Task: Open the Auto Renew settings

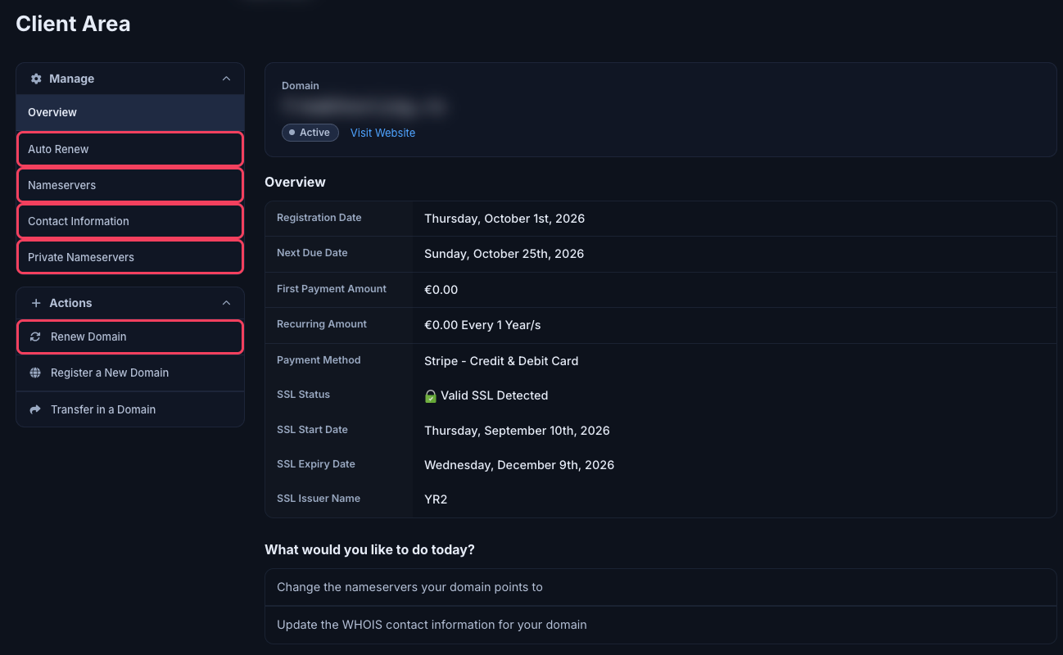Action: pyautogui.click(x=130, y=149)
